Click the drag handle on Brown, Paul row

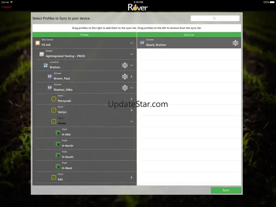click(x=125, y=76)
